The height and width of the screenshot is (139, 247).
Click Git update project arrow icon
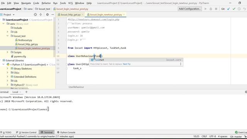coord(228,9)
